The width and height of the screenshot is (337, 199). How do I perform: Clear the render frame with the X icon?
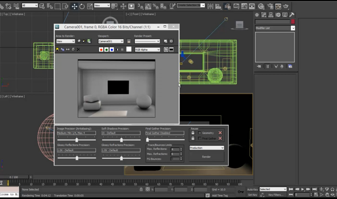(78, 50)
